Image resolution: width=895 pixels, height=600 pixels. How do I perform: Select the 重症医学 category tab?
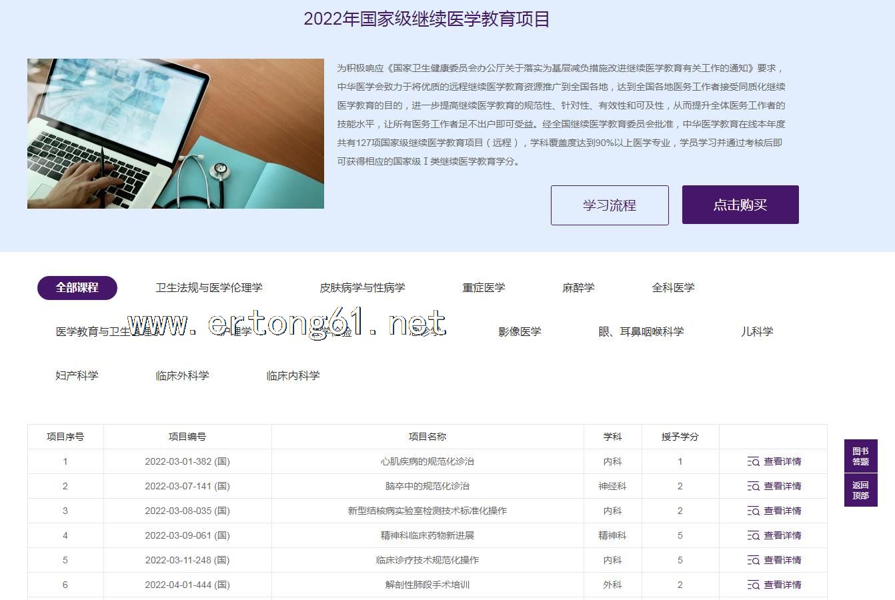click(x=484, y=288)
